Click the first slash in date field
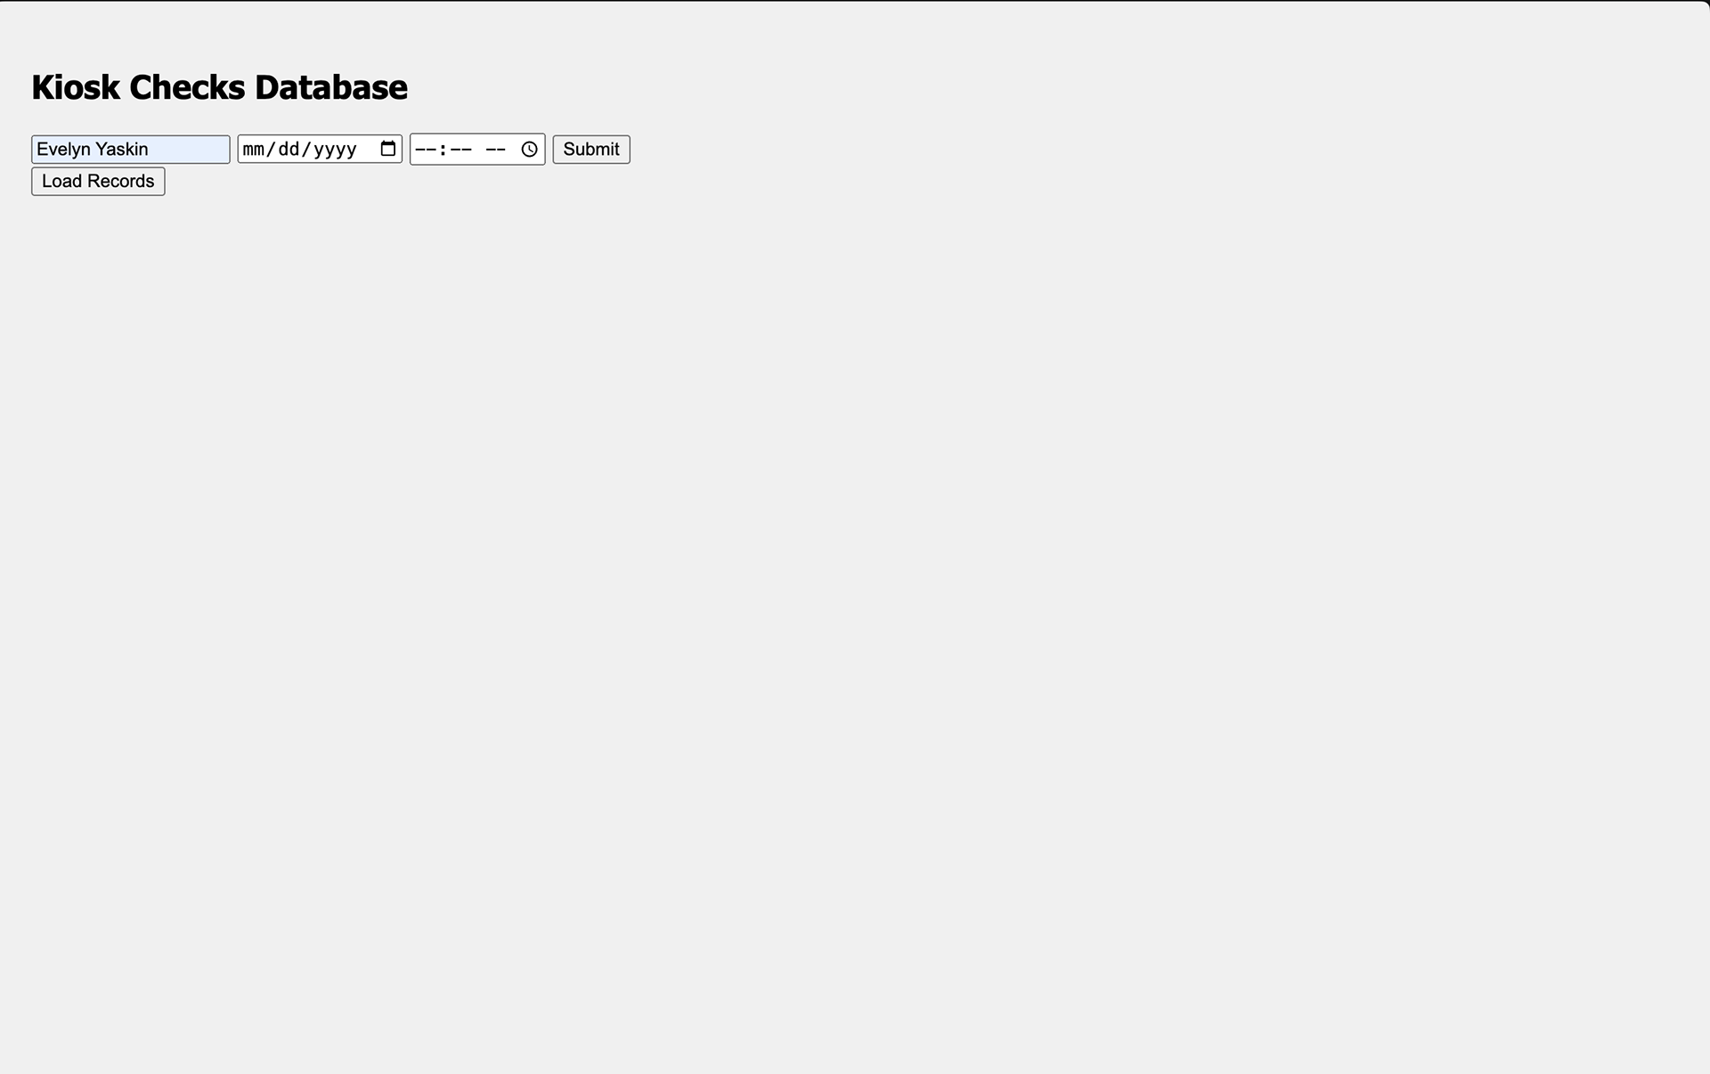 pos(272,149)
